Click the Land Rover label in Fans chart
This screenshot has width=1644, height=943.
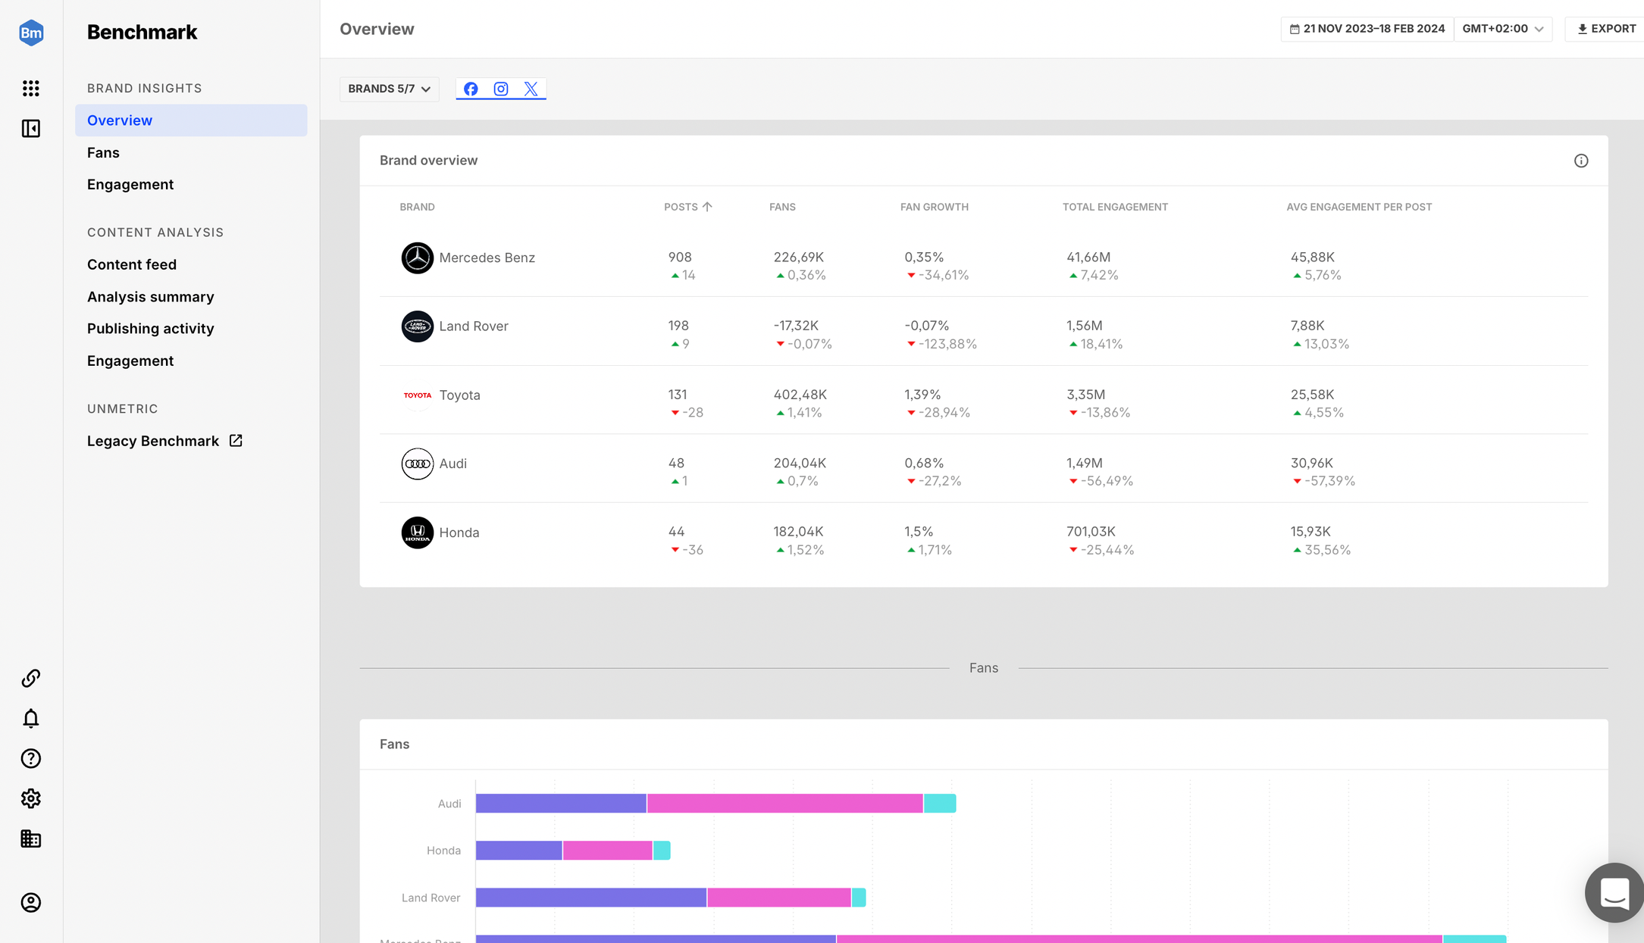(x=431, y=898)
